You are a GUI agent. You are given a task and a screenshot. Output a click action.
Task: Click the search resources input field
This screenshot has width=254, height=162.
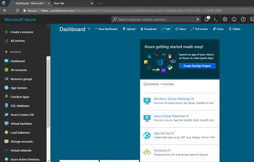(x=156, y=19)
